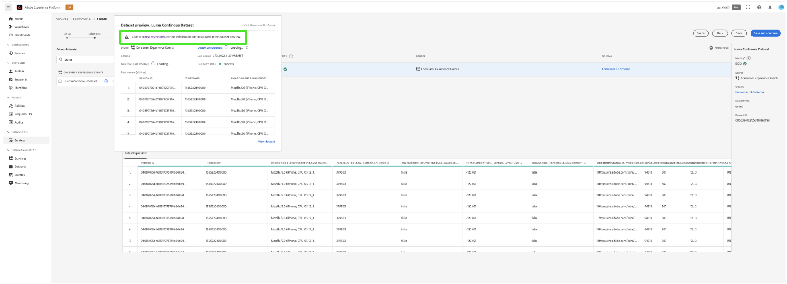
Task: Click the QA badge in header
Action: 69,7
